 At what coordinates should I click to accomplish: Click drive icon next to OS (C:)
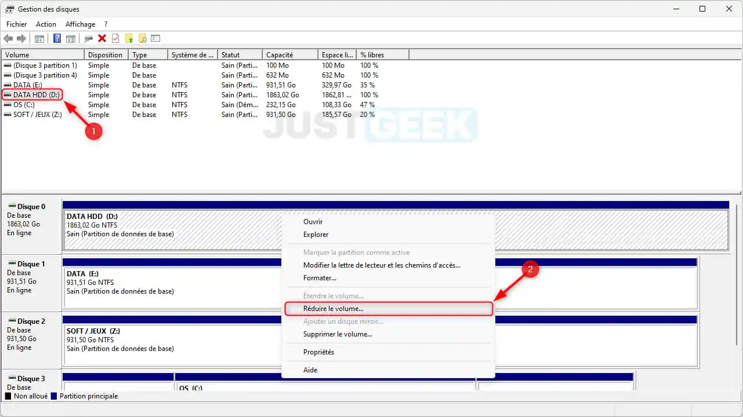(8, 105)
